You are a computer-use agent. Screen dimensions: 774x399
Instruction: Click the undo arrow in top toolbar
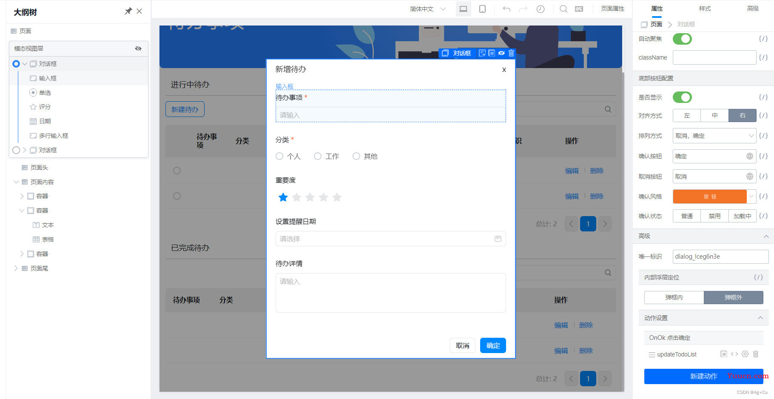point(506,9)
